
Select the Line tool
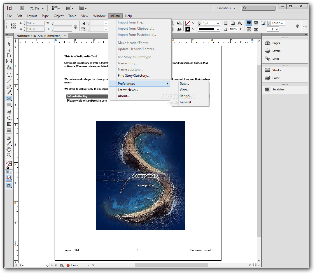pyautogui.click(x=9, y=81)
